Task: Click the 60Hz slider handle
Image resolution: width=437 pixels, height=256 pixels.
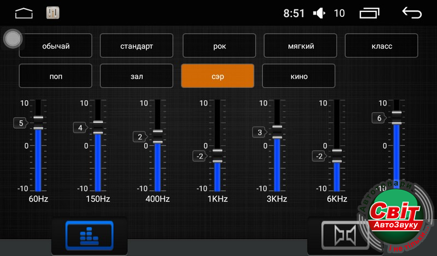Action: click(x=38, y=123)
